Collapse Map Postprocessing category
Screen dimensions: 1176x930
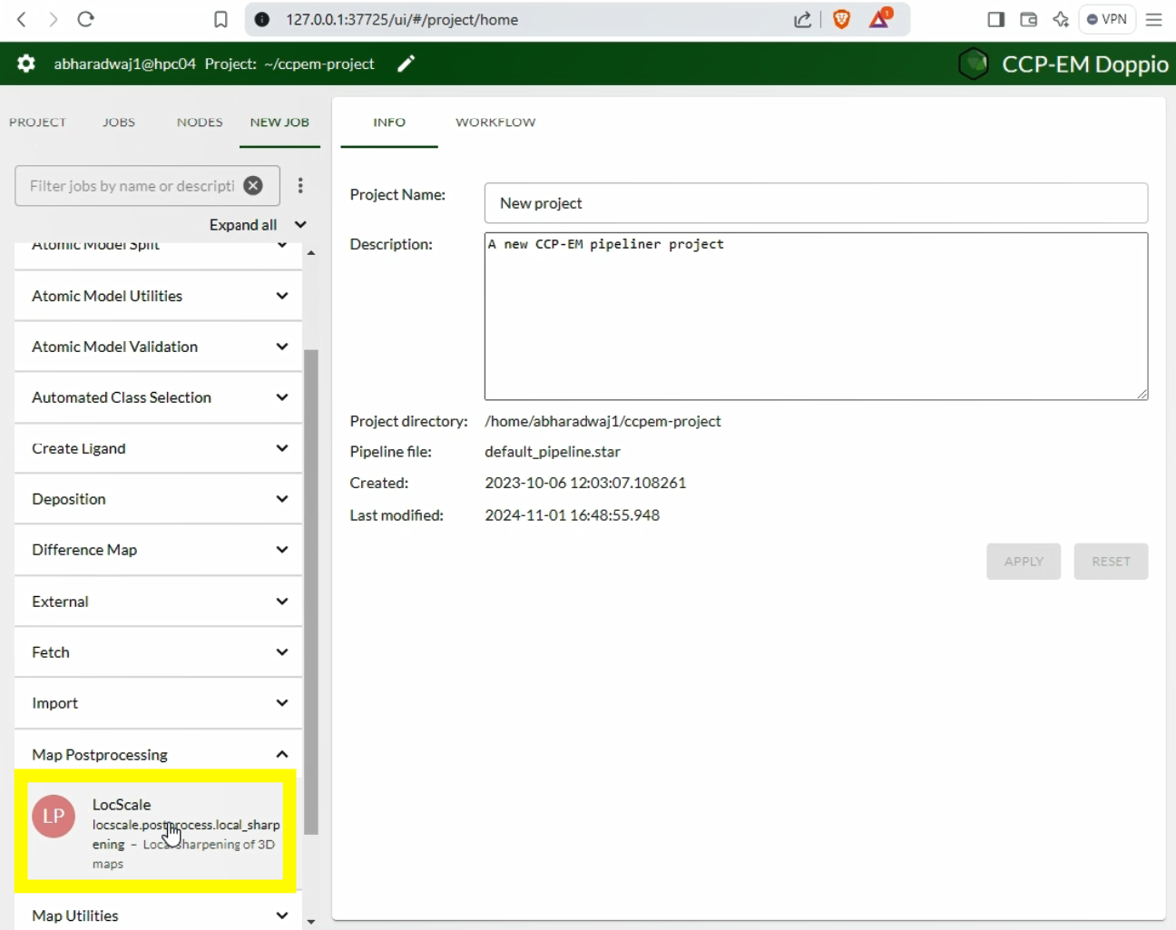159,754
